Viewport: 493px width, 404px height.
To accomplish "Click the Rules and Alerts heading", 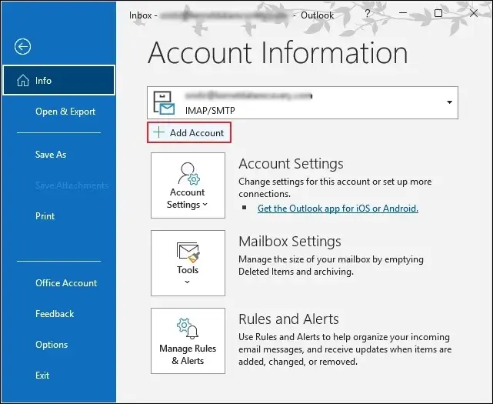I will [288, 319].
